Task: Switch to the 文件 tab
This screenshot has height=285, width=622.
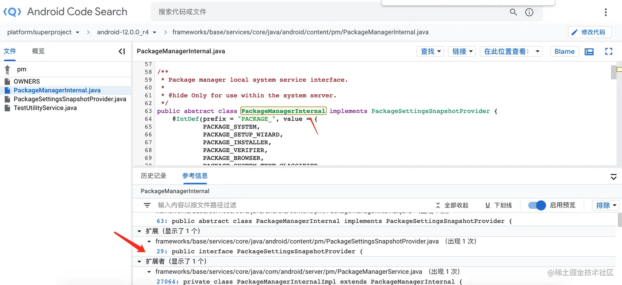Action: pos(10,51)
